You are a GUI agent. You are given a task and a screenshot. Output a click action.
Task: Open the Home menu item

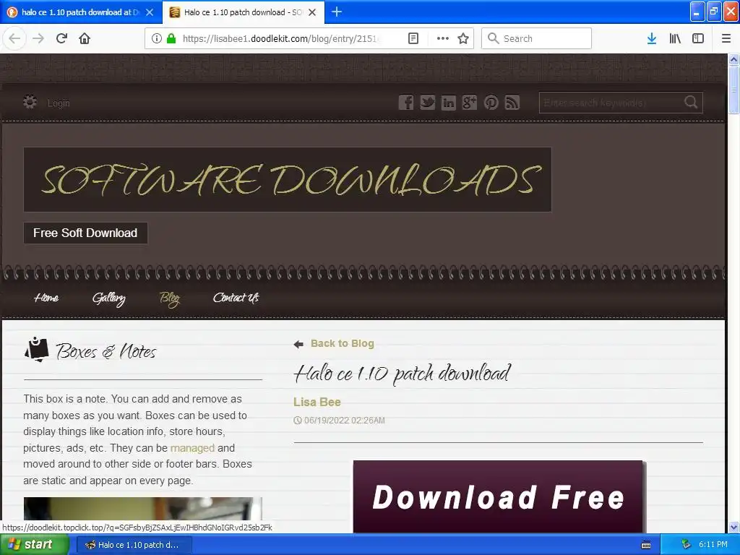tap(46, 298)
